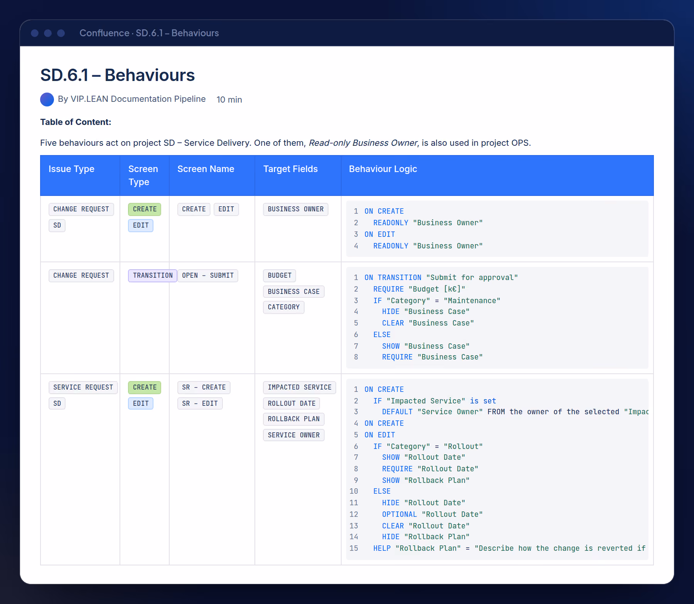Screen dimensions: 694x604
Task: Click the BUSINESS OWNER target field tag
Action: point(296,209)
